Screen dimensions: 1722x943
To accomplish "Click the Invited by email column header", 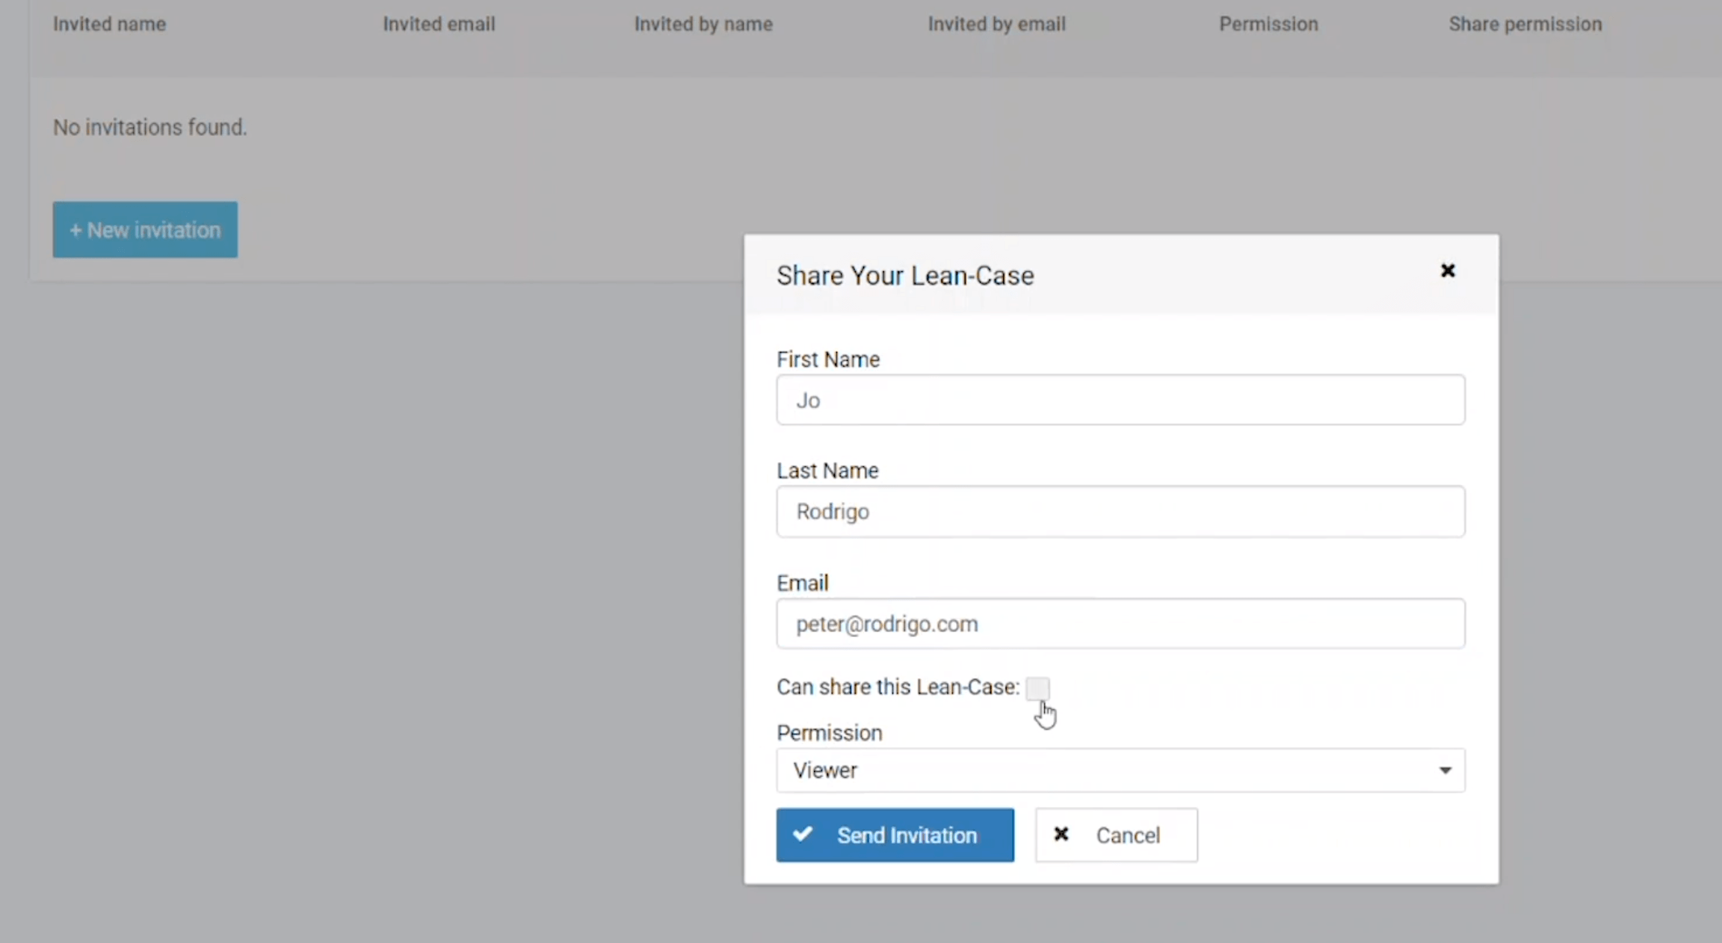I will (996, 24).
